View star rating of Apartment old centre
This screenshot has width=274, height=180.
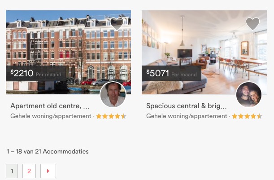[111, 116]
